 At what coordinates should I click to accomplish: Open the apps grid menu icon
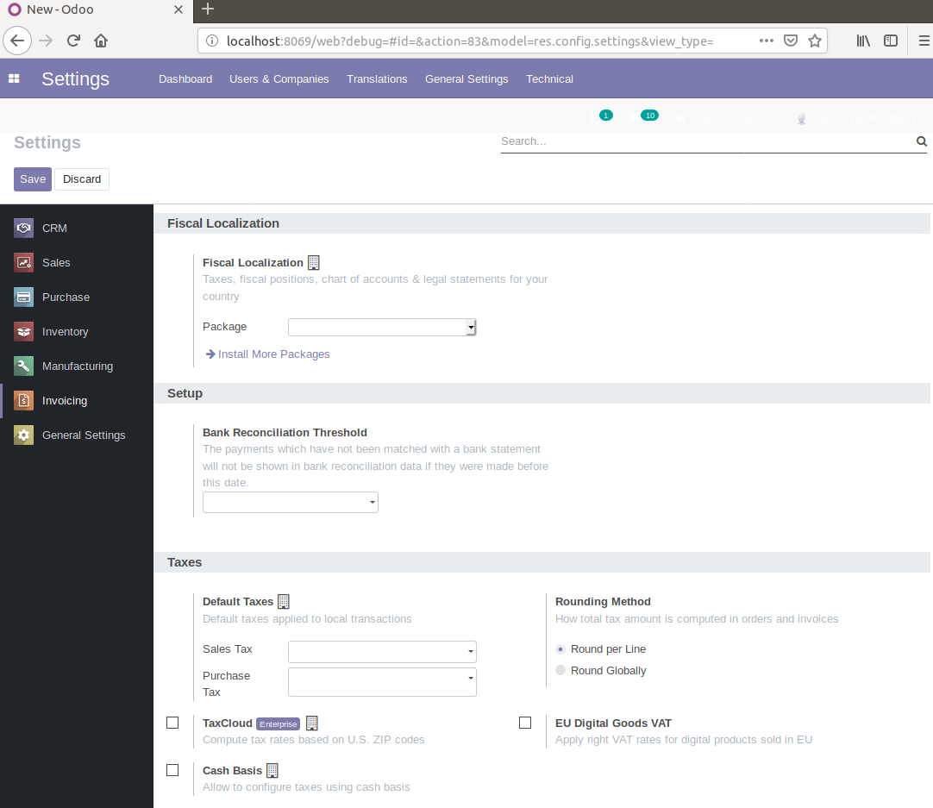(15, 78)
